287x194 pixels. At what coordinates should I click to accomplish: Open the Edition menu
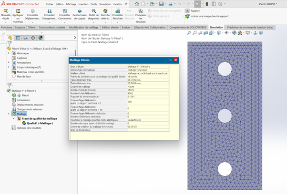tap(60, 4)
